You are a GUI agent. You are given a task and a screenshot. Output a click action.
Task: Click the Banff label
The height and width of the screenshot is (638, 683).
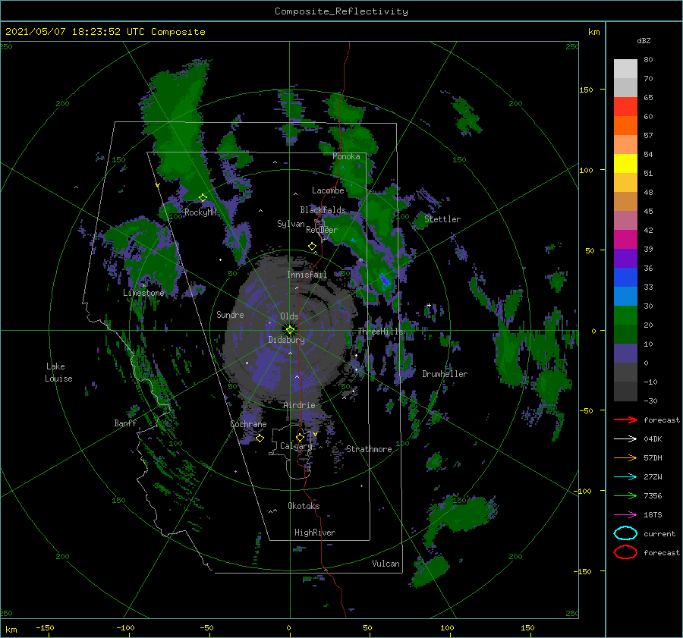pyautogui.click(x=125, y=423)
